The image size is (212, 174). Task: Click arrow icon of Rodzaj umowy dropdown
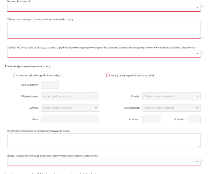tap(197, 162)
